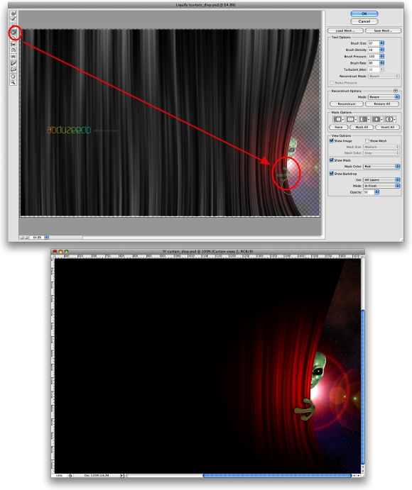Click the backdrop Opacity value field
The height and width of the screenshot is (490, 412).
point(369,192)
